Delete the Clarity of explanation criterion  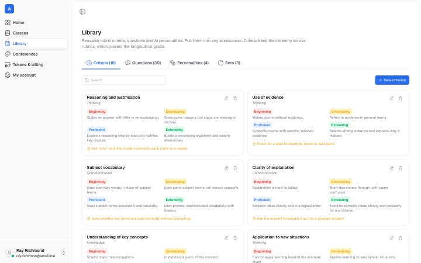click(401, 168)
